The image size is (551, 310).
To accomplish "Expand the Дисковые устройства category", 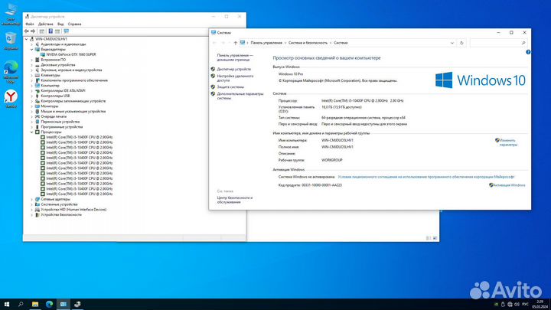I will (x=31, y=65).
